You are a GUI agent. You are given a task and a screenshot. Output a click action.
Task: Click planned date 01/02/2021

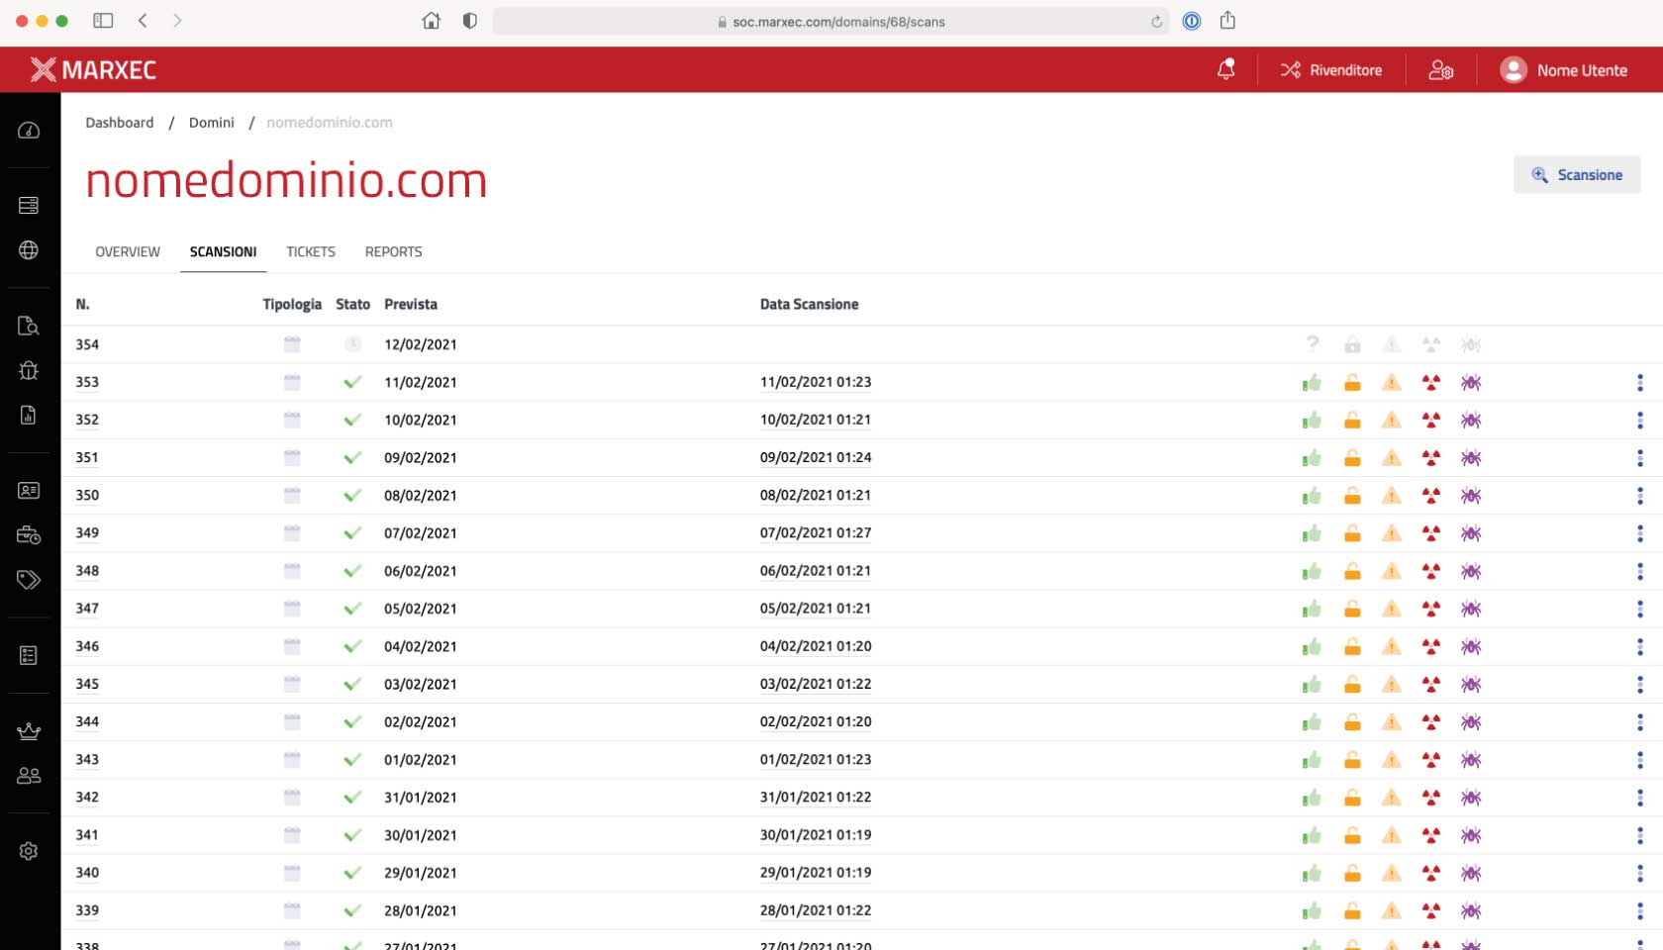click(421, 760)
